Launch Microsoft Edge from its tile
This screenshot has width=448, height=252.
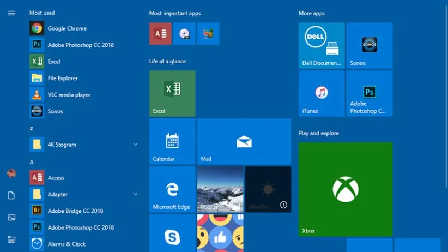172,189
